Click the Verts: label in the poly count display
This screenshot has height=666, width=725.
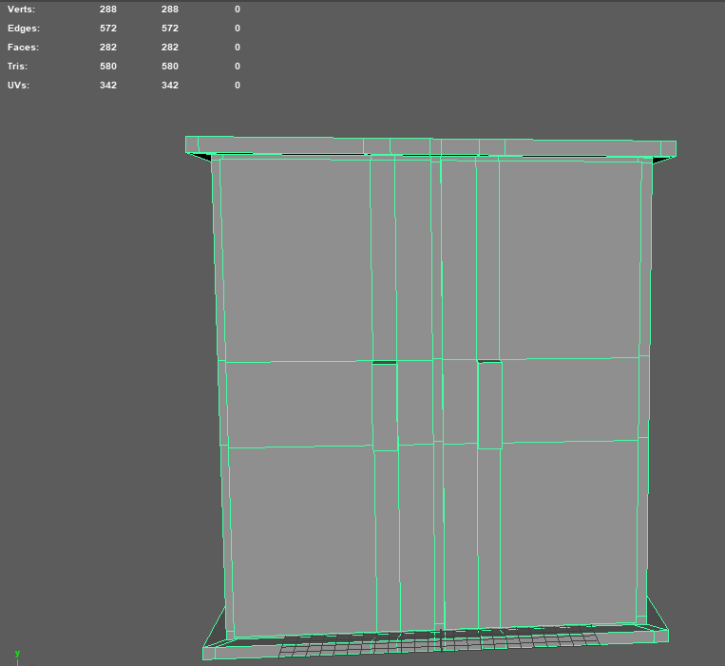tap(21, 10)
